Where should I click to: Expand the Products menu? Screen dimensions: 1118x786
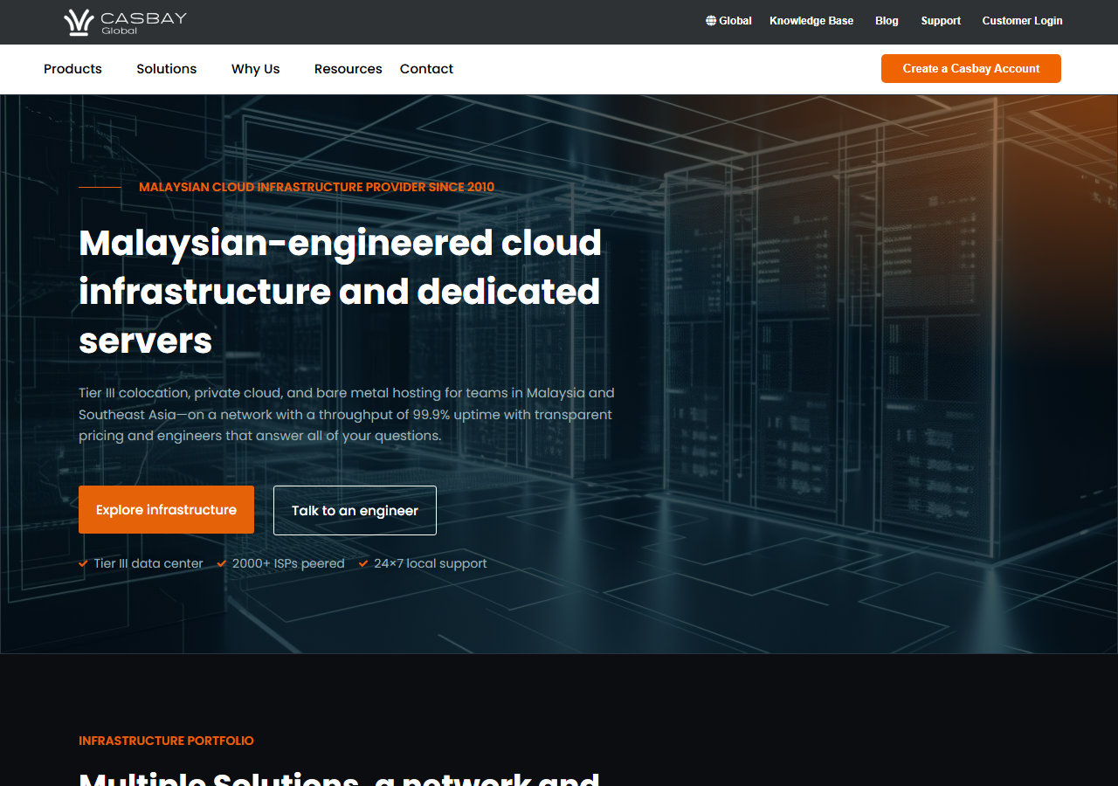(x=72, y=69)
